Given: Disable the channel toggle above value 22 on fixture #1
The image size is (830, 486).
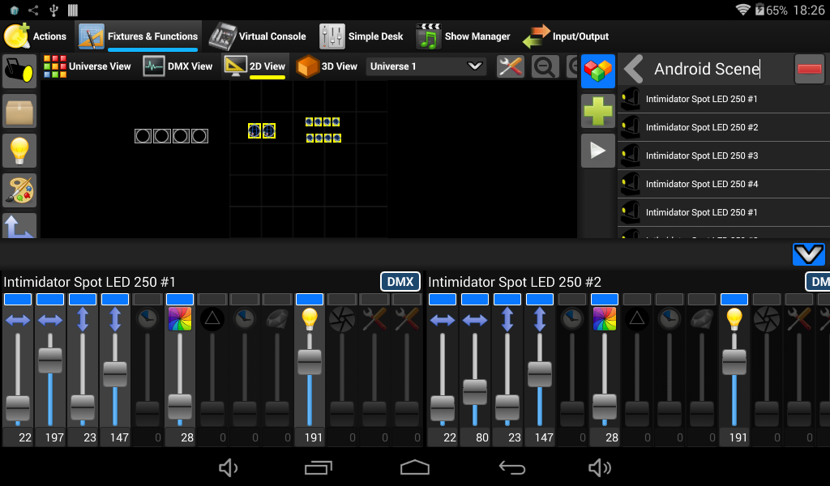Looking at the screenshot, I should click(18, 300).
